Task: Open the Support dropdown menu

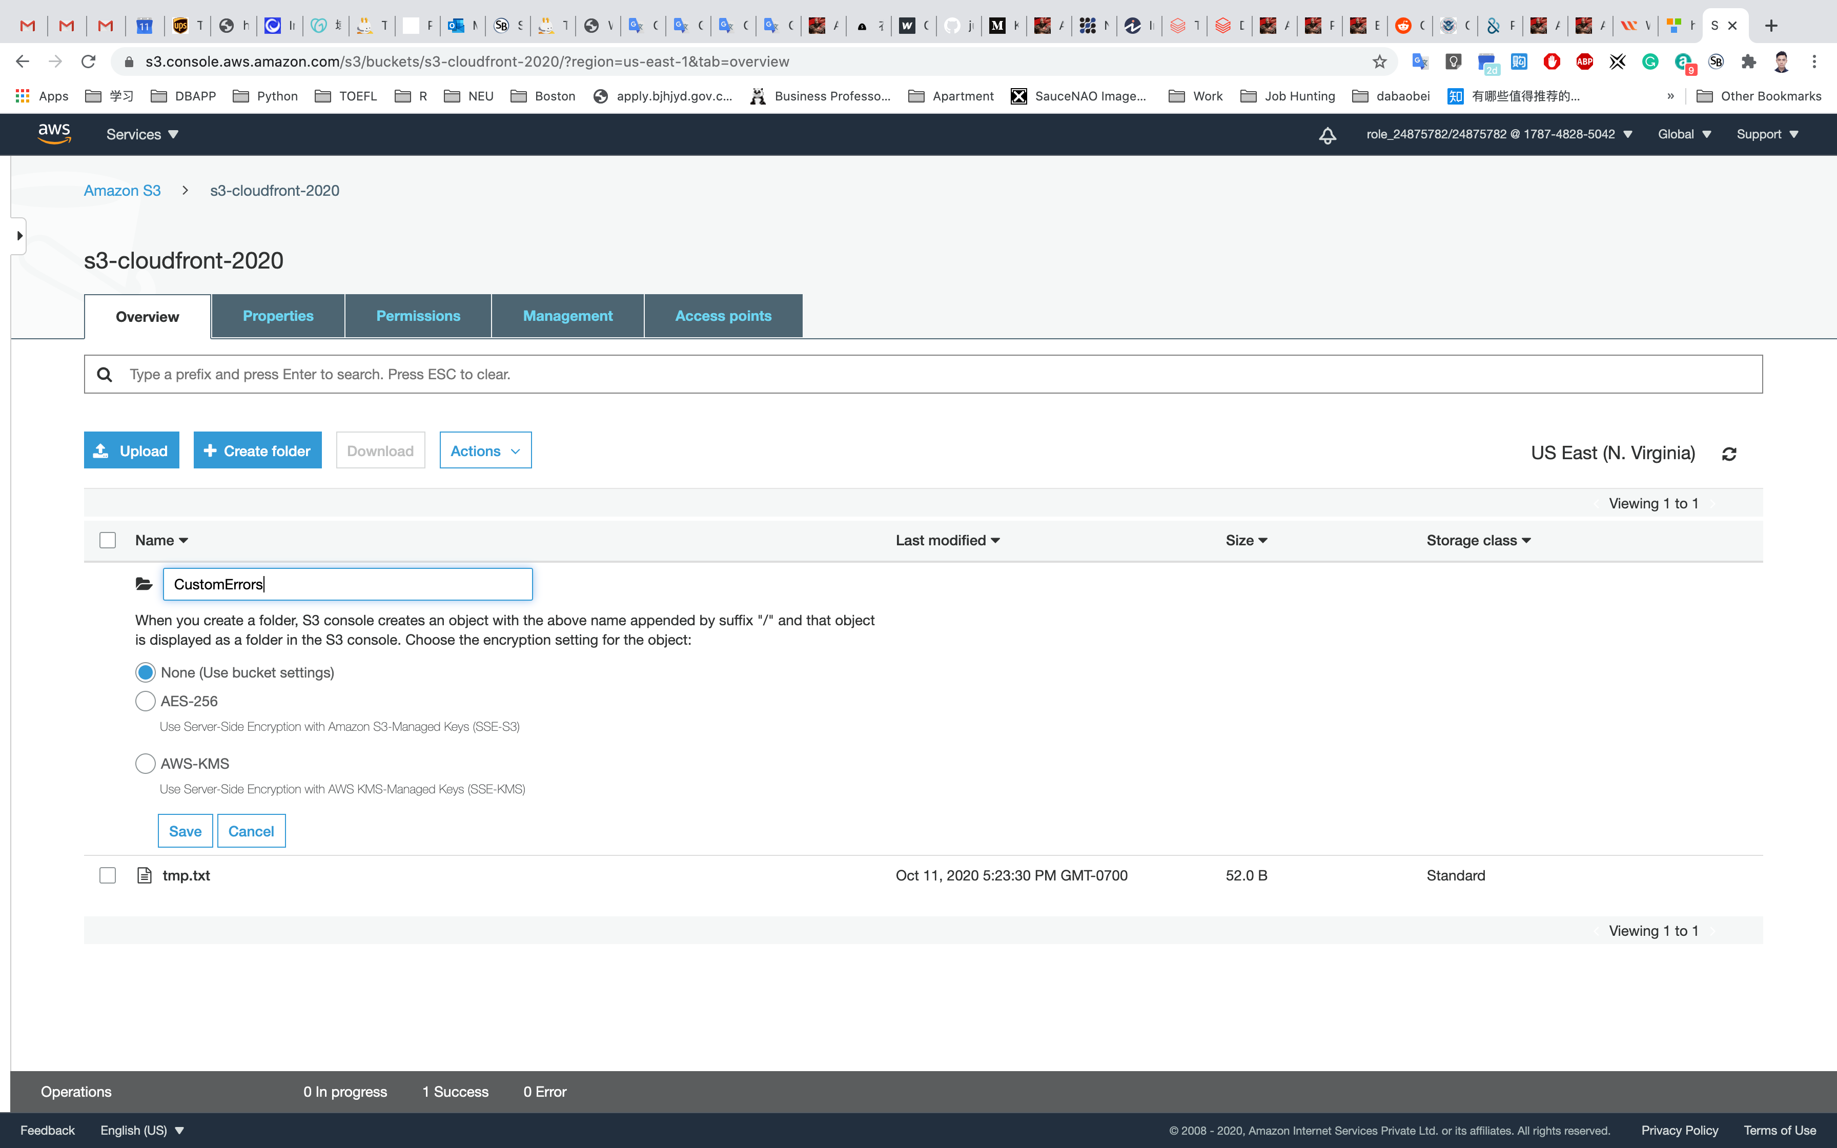Action: pos(1767,134)
